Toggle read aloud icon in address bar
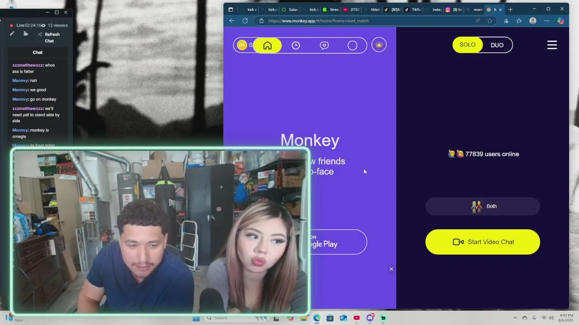 pyautogui.click(x=478, y=21)
